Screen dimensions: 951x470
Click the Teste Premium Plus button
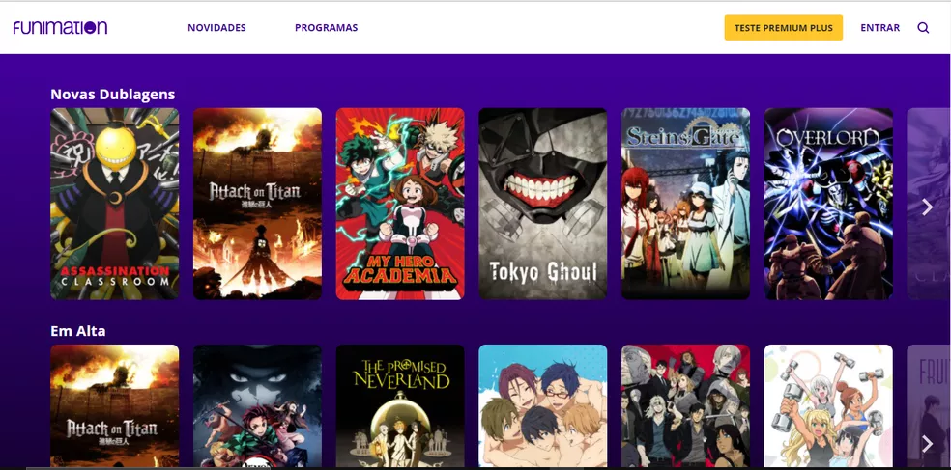coord(783,28)
